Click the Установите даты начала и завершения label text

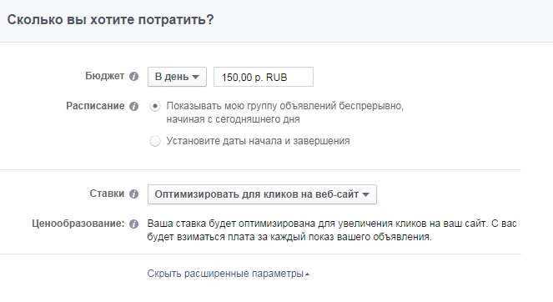259,141
